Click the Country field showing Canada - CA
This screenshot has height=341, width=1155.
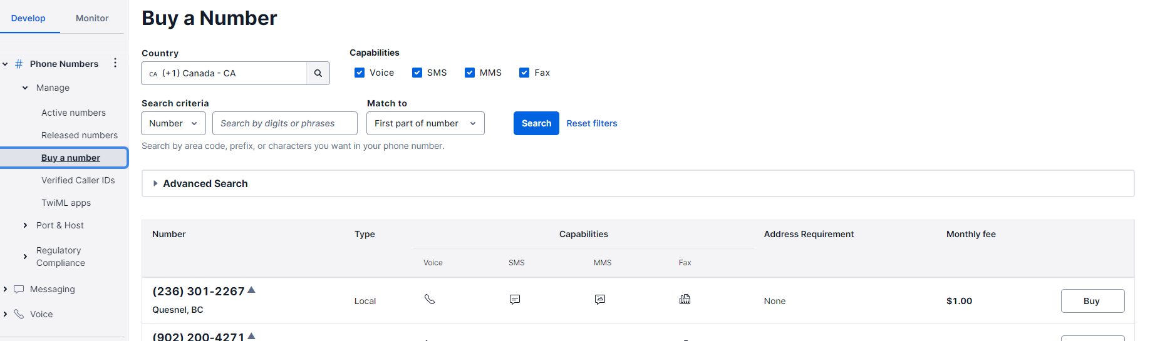[x=224, y=73]
